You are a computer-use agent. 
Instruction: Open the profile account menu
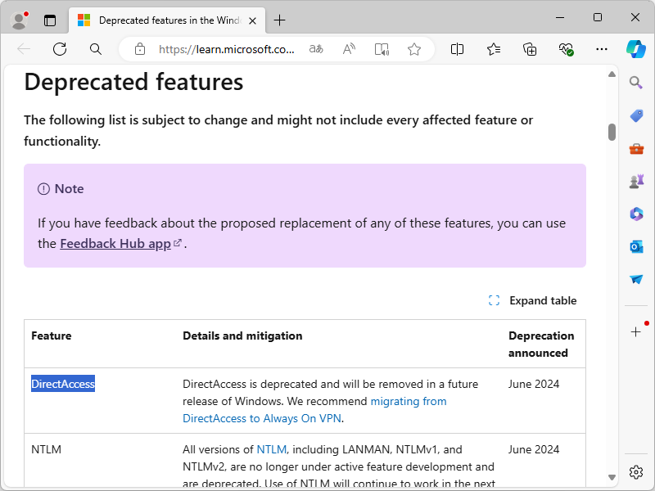pyautogui.click(x=19, y=20)
